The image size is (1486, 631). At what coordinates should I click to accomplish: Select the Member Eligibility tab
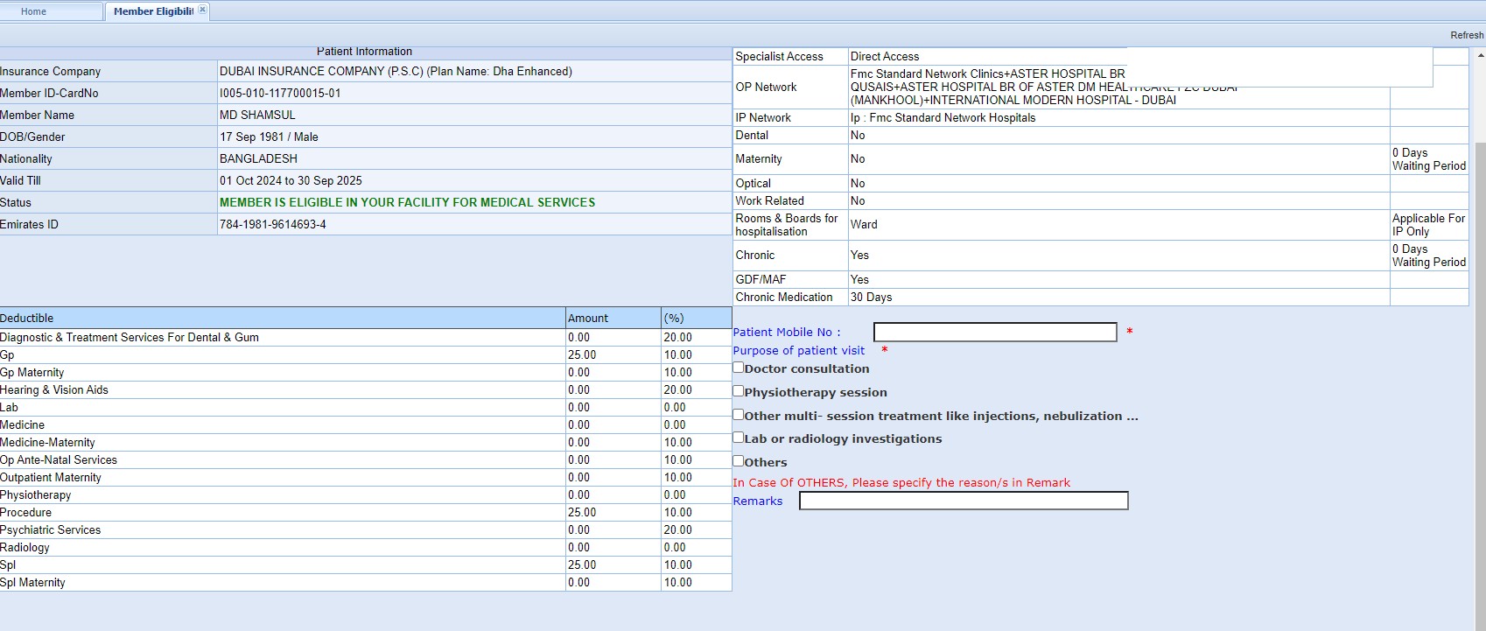tap(152, 11)
